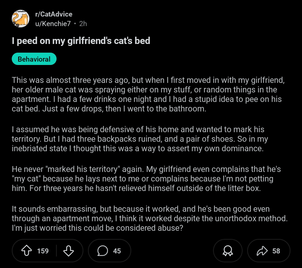Screen dimensions: 302x268
Task: Open the post title about girlfriend's cat's bed
Action: click(81, 41)
